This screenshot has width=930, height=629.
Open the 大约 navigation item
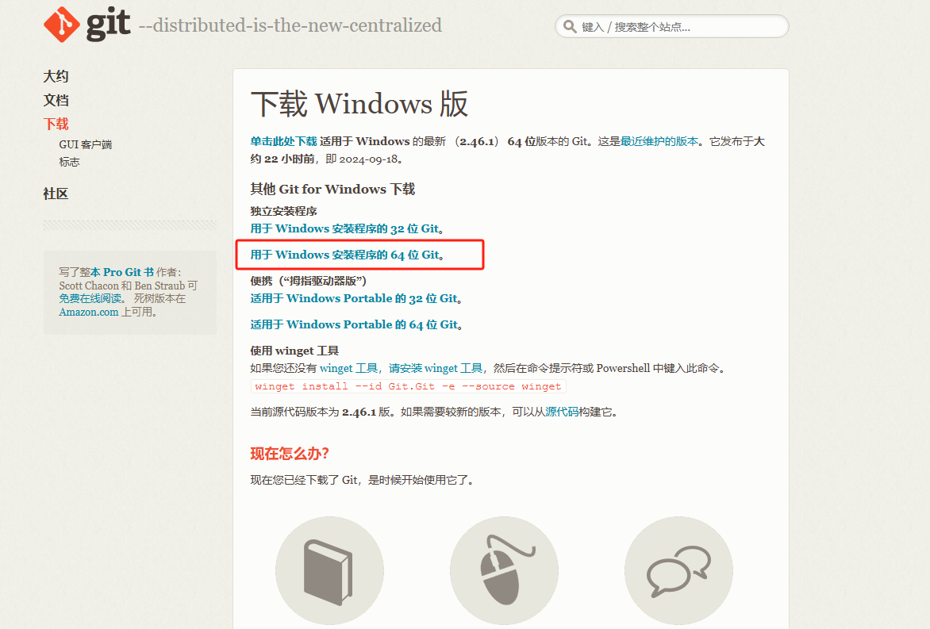(x=56, y=76)
